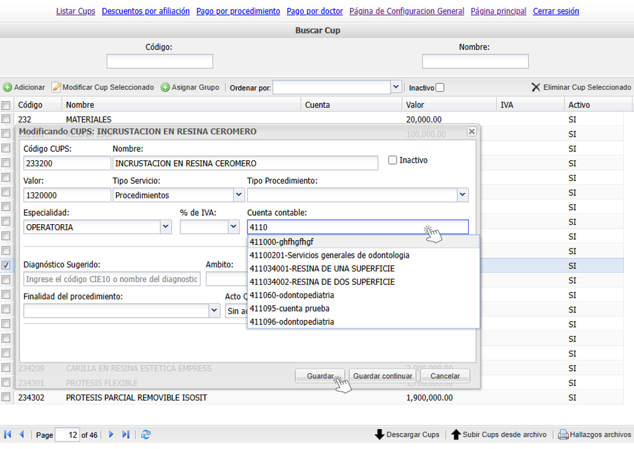
Task: Open the Tipo Servicio dropdown
Action: point(238,195)
